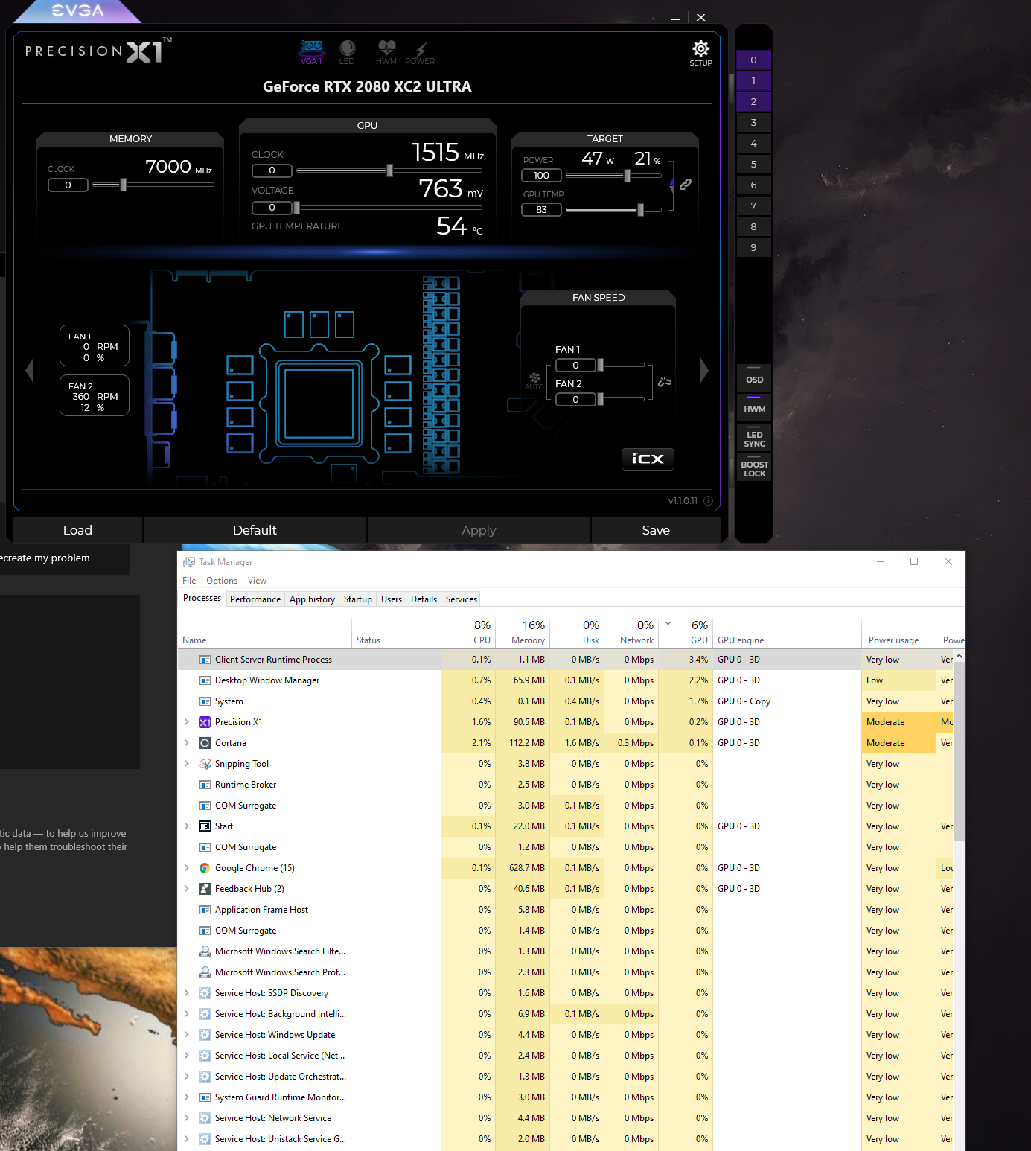Click the Apply button

(x=479, y=530)
